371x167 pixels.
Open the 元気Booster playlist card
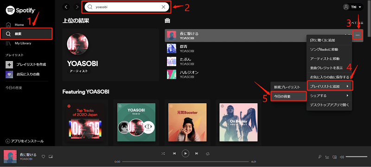[187, 123]
